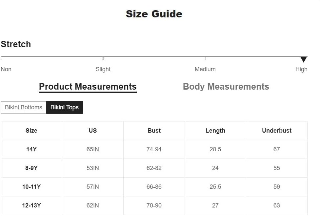The width and height of the screenshot is (321, 216).
Task: Click the Size Guide heading
Action: click(x=154, y=14)
